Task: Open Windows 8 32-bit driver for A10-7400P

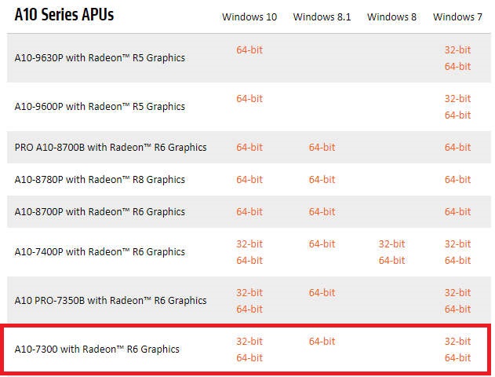Action: (x=391, y=244)
